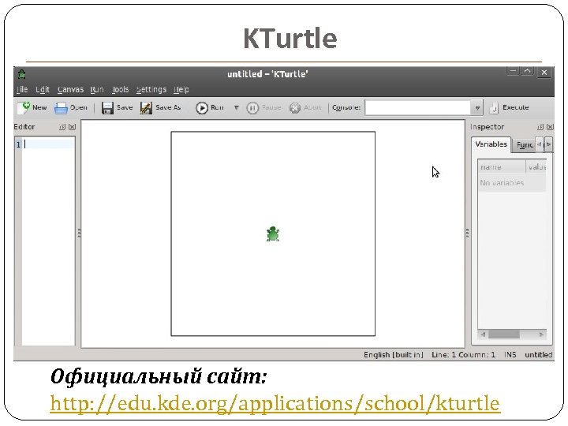Open the Run menu

pyautogui.click(x=97, y=89)
